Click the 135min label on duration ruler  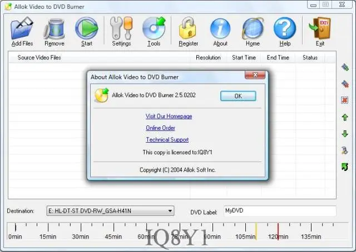pyautogui.click(x=311, y=236)
